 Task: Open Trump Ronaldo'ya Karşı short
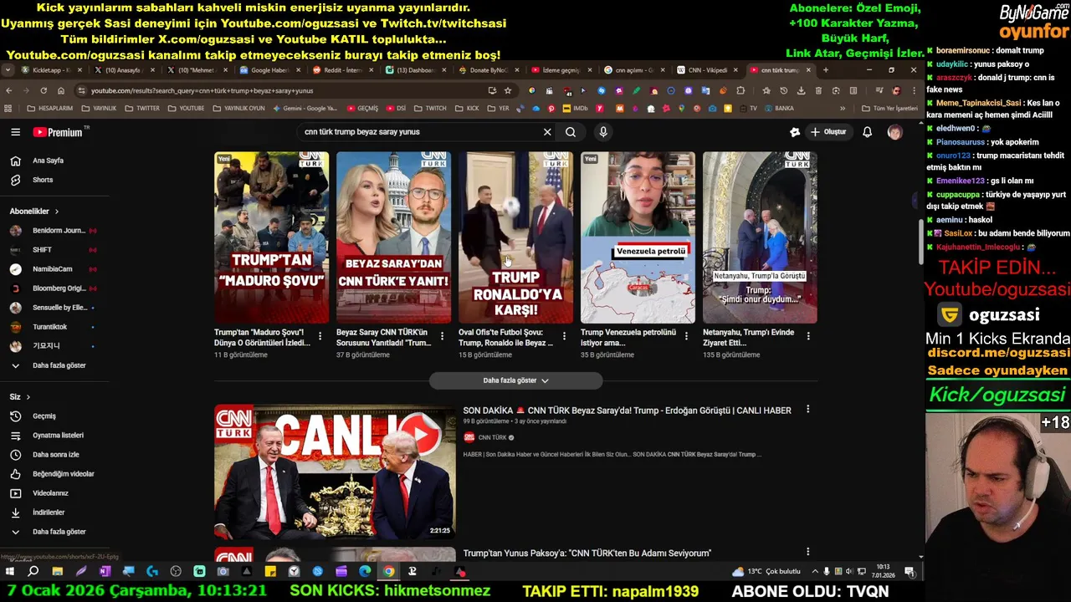515,237
